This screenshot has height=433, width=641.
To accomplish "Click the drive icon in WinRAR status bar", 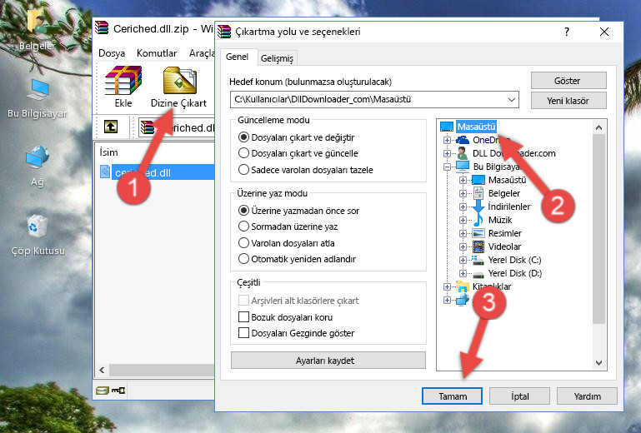I will (103, 391).
